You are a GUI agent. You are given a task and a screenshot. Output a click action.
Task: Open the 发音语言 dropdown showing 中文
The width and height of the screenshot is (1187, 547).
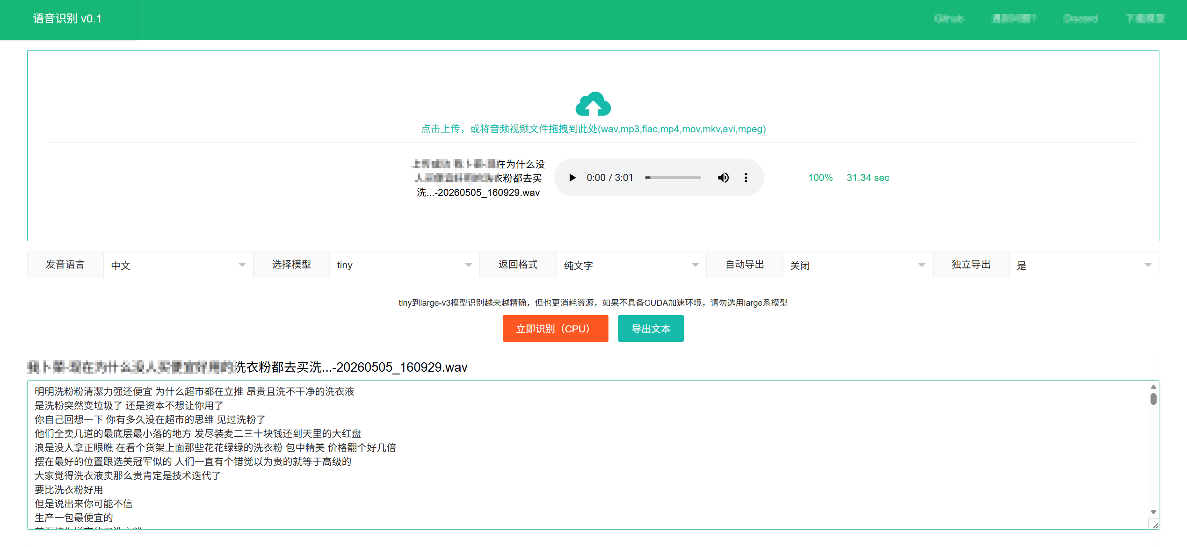coord(178,265)
